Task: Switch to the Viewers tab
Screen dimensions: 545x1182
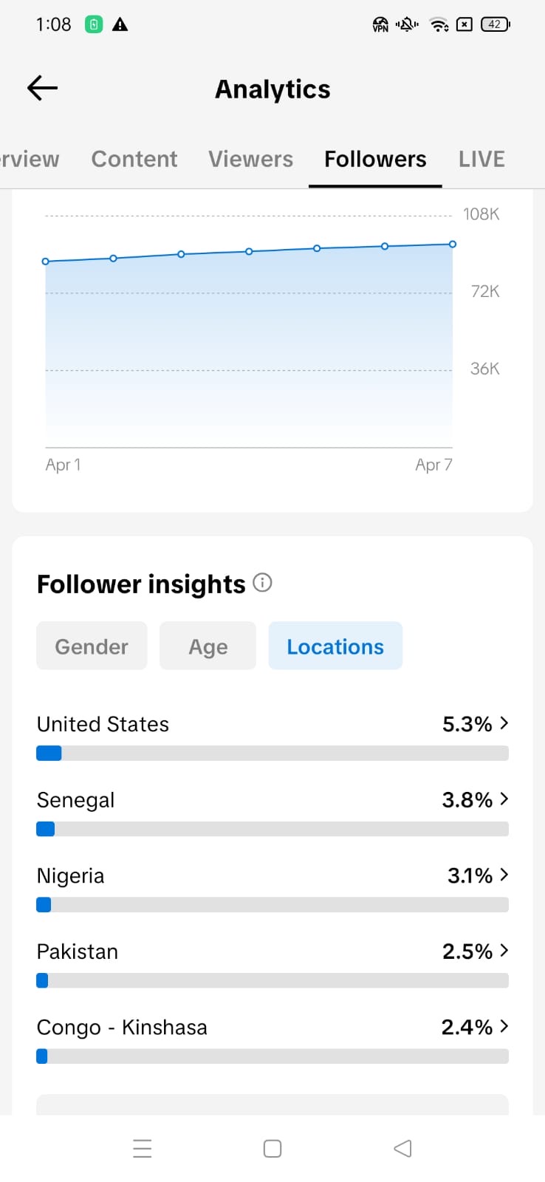Action: (x=250, y=159)
